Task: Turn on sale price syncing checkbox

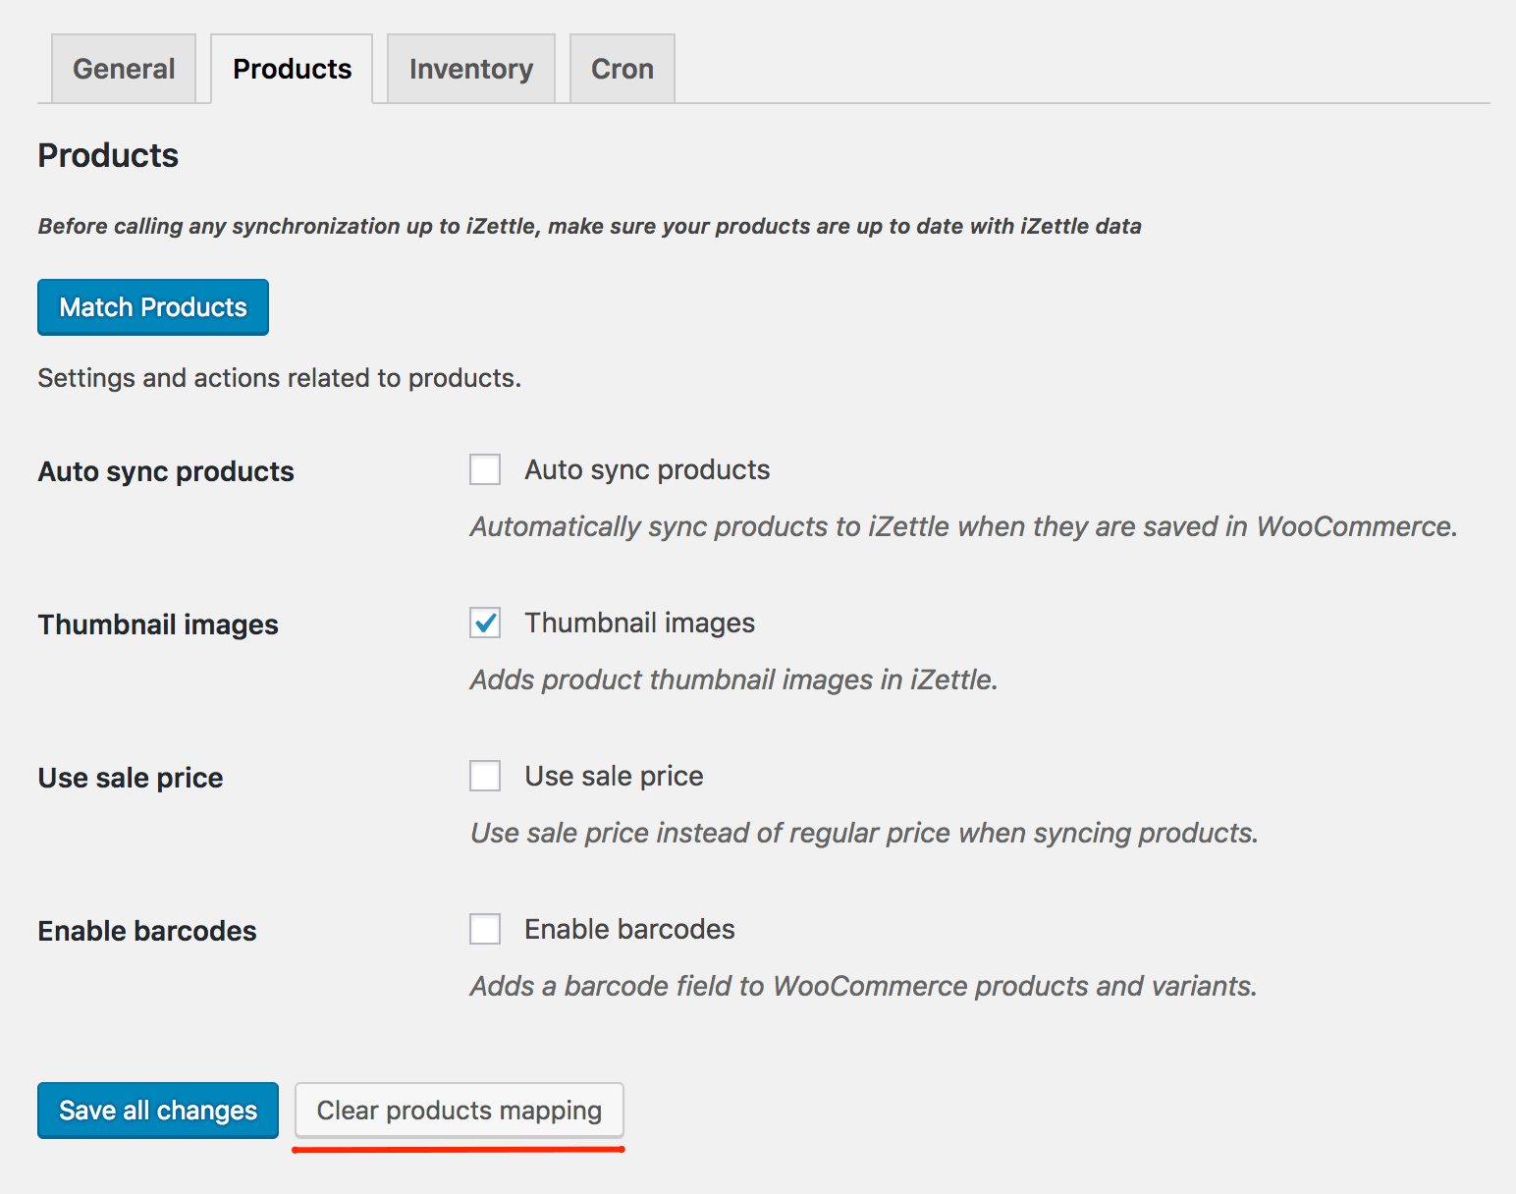Action: pyautogui.click(x=484, y=776)
